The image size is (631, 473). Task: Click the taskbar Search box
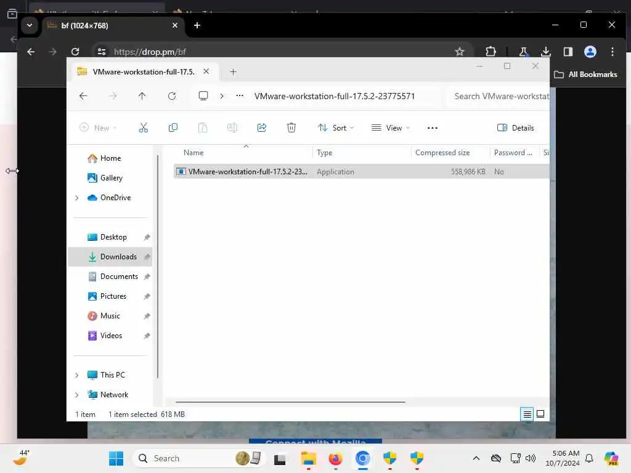199,458
